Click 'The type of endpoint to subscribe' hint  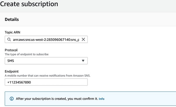(27, 54)
